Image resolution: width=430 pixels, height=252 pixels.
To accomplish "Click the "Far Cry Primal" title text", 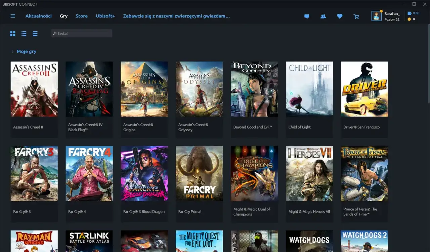I will coord(190,212).
